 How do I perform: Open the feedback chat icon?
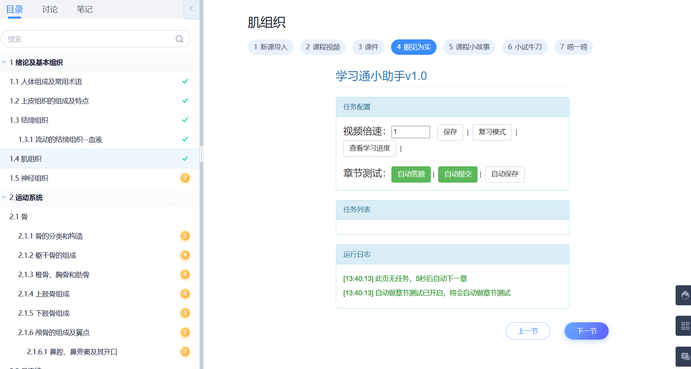(x=684, y=356)
